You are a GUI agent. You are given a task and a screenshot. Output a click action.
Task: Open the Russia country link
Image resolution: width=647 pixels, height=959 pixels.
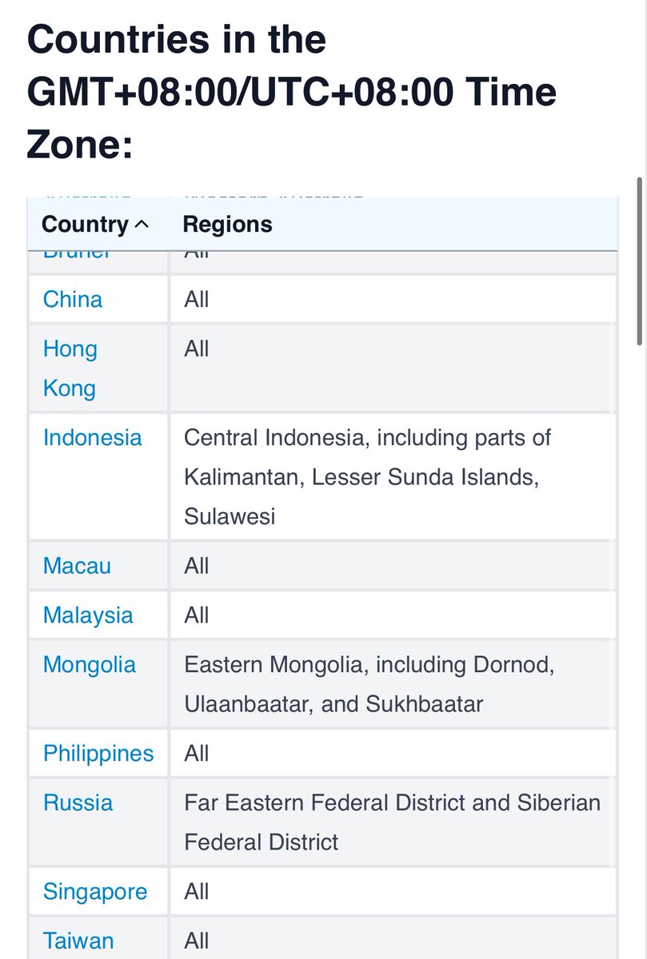[78, 803]
